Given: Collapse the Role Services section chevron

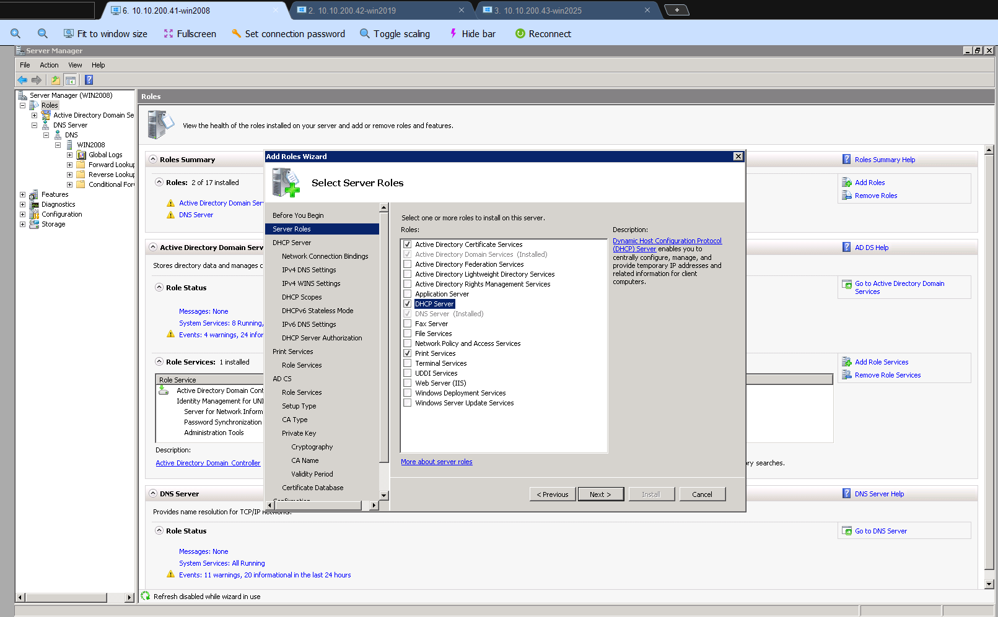Looking at the screenshot, I should click(159, 362).
